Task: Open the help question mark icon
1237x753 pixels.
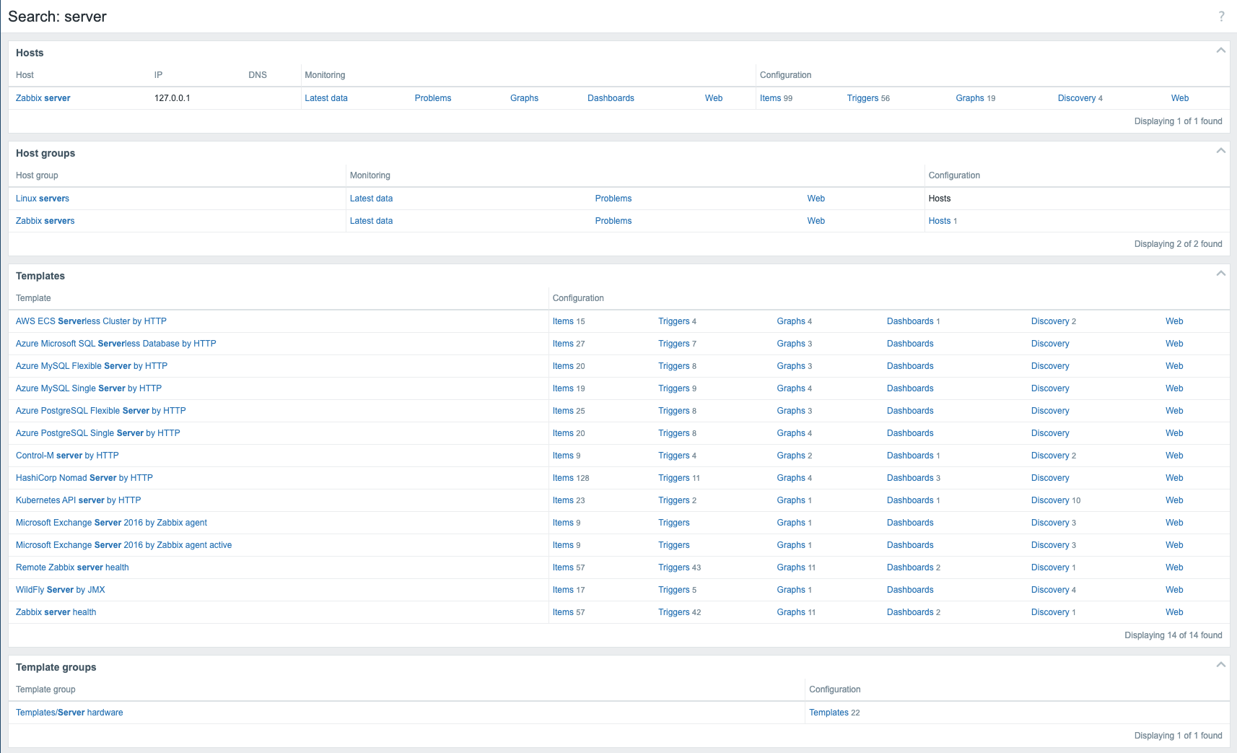Action: pyautogui.click(x=1221, y=16)
